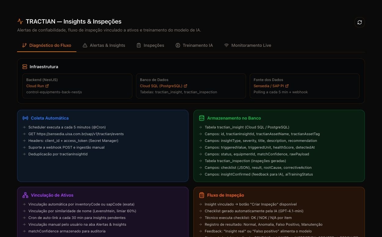Click the control-equipments-back-nestjs text

[54, 92]
